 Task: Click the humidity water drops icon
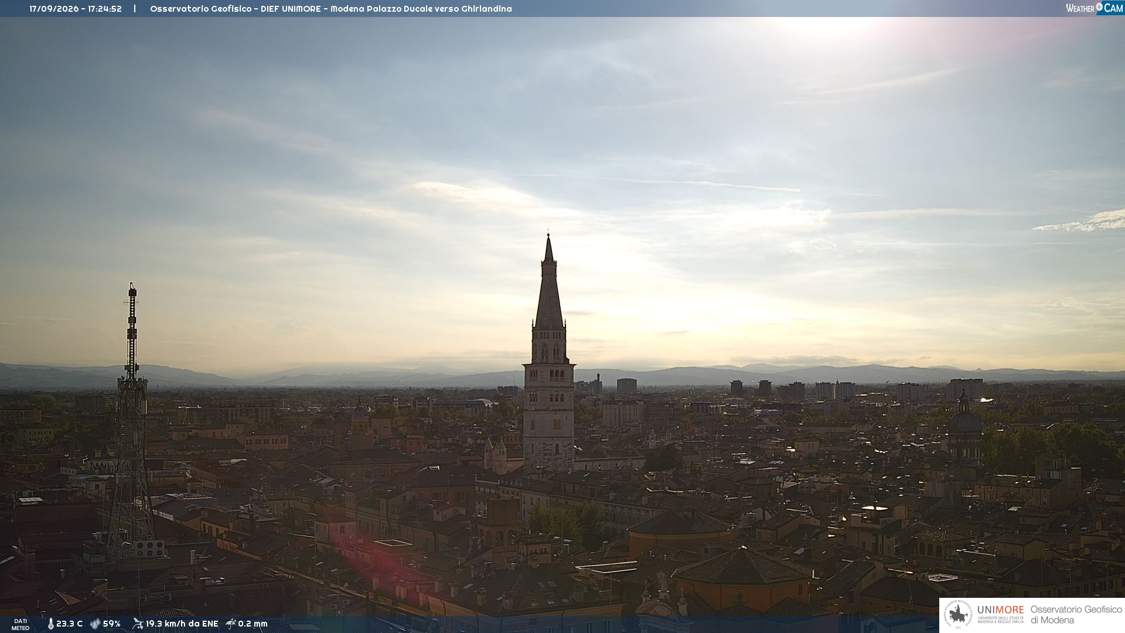tap(95, 624)
